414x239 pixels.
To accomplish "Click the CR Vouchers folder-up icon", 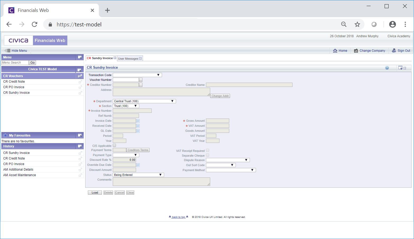I will [x=80, y=76].
